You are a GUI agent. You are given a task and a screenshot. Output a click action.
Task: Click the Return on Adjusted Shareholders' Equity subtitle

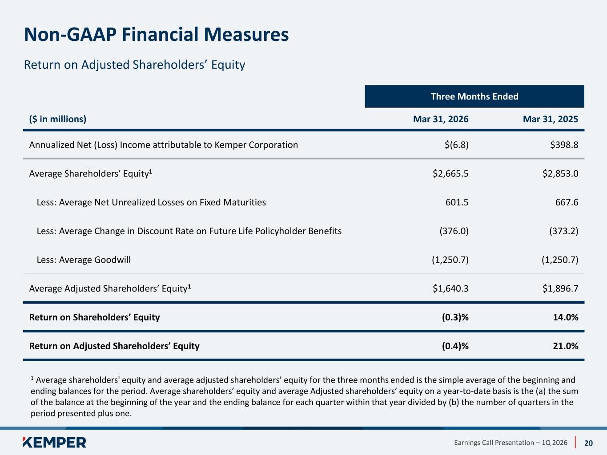coord(134,65)
